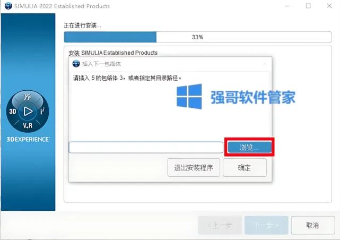Maximize the SIMULIA installer window

308,6
